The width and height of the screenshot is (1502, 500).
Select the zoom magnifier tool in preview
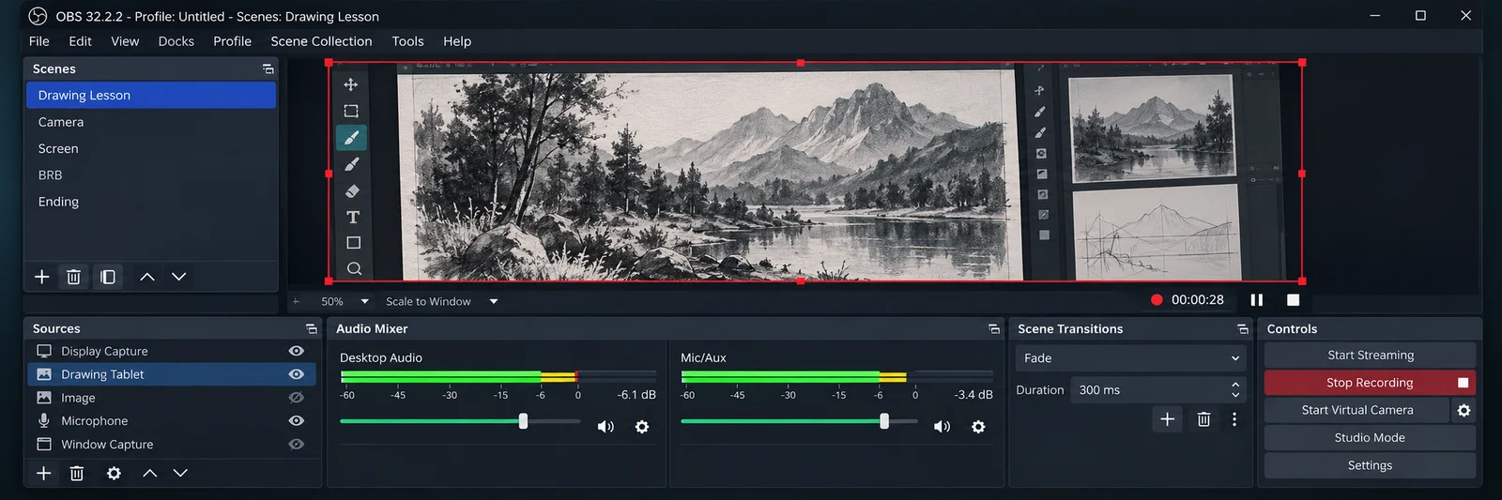tap(354, 269)
